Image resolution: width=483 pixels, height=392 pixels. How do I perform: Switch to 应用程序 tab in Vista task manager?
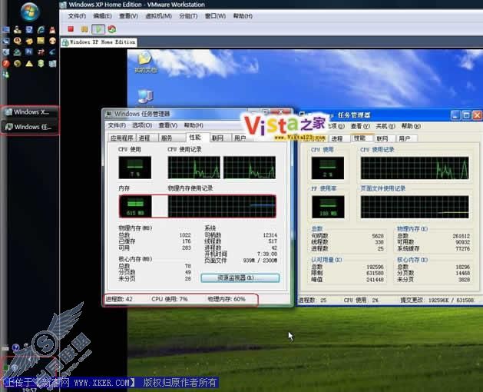click(121, 138)
